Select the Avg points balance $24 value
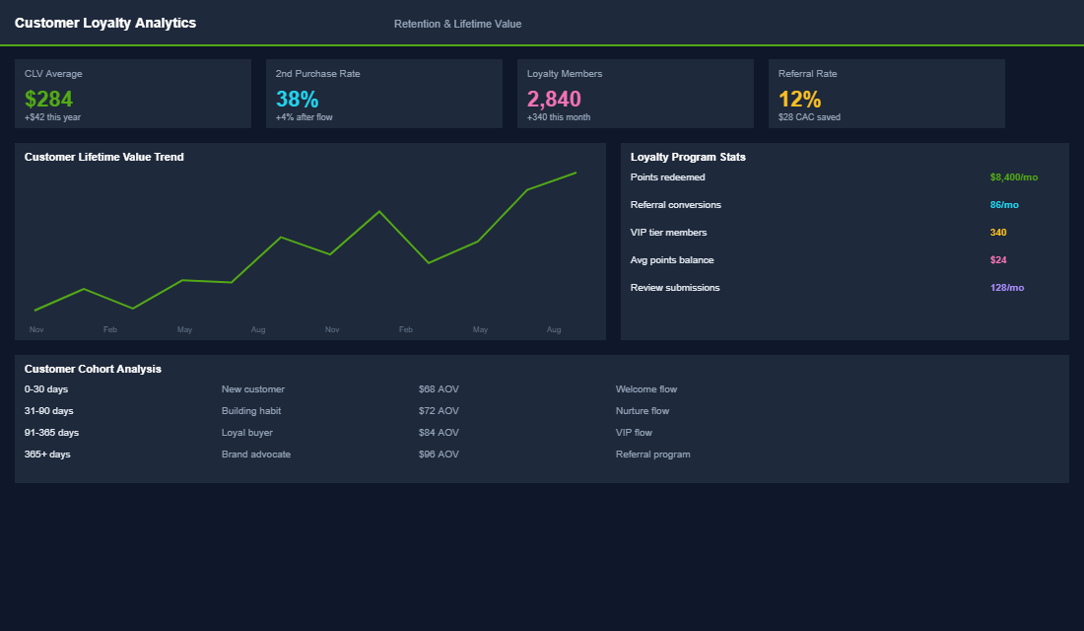The image size is (1084, 631). [998, 259]
